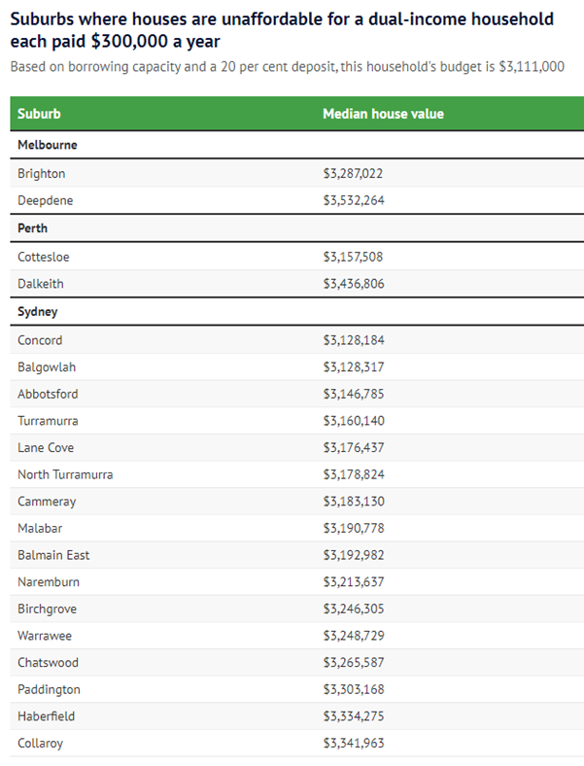Screen dimensions: 584x766
Task: Click Cammeray's value $3,183,130
Action: (354, 502)
